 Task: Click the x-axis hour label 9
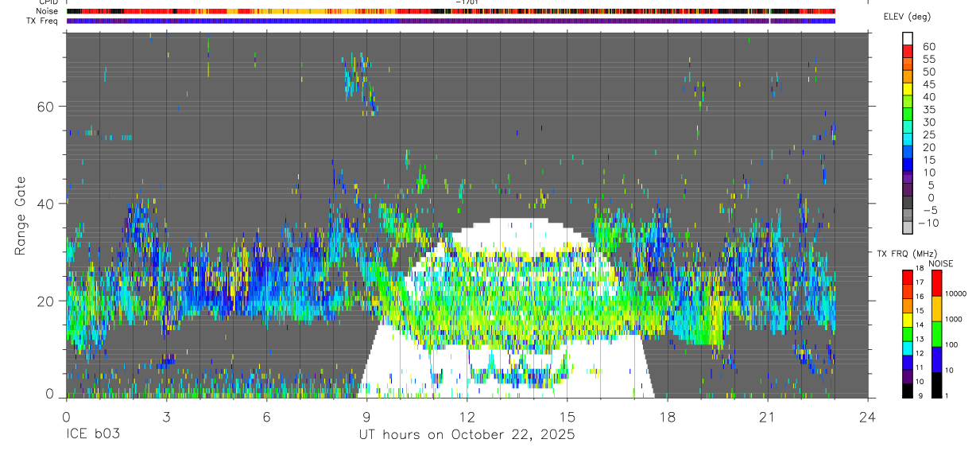pyautogui.click(x=366, y=416)
